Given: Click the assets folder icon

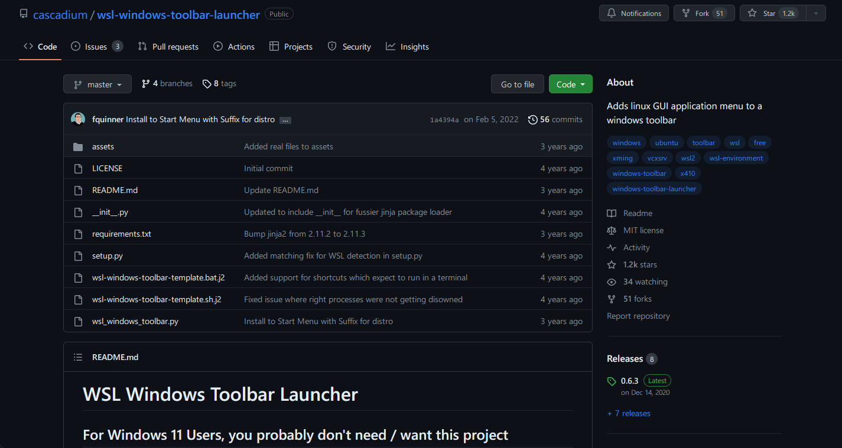Looking at the screenshot, I should point(78,146).
